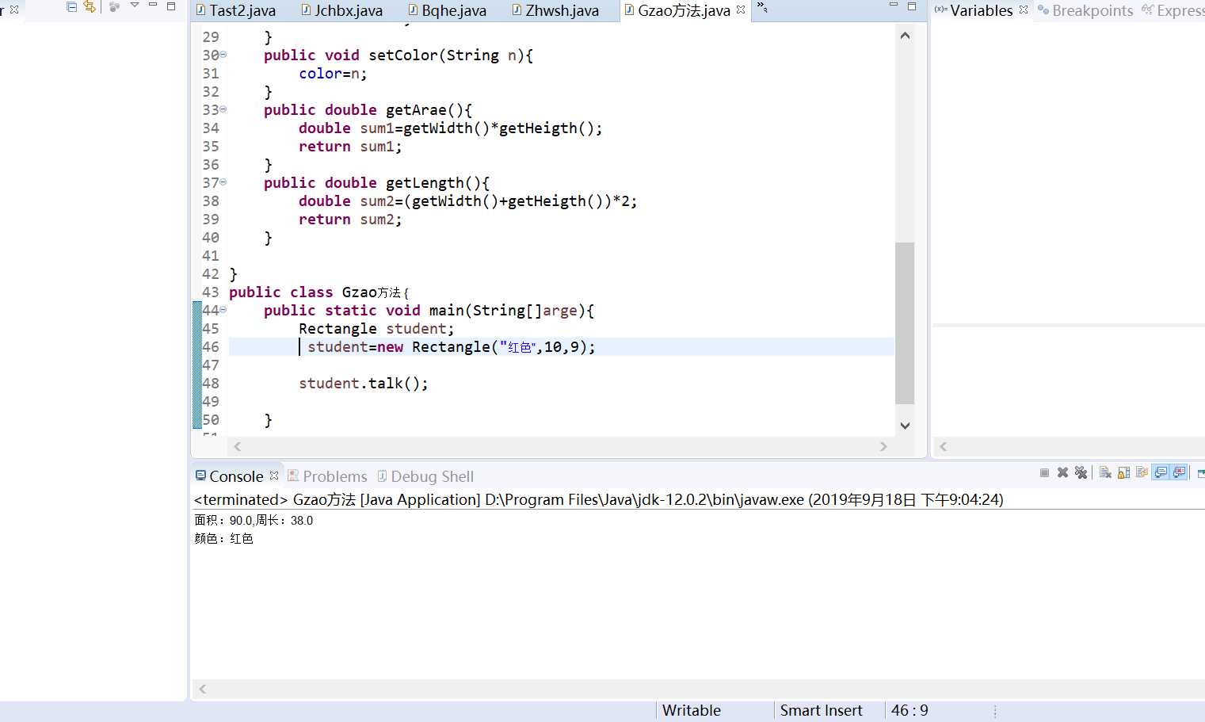Minimize the Package Explorer panel
Screen dimensions: 1205x722
coord(153,6)
